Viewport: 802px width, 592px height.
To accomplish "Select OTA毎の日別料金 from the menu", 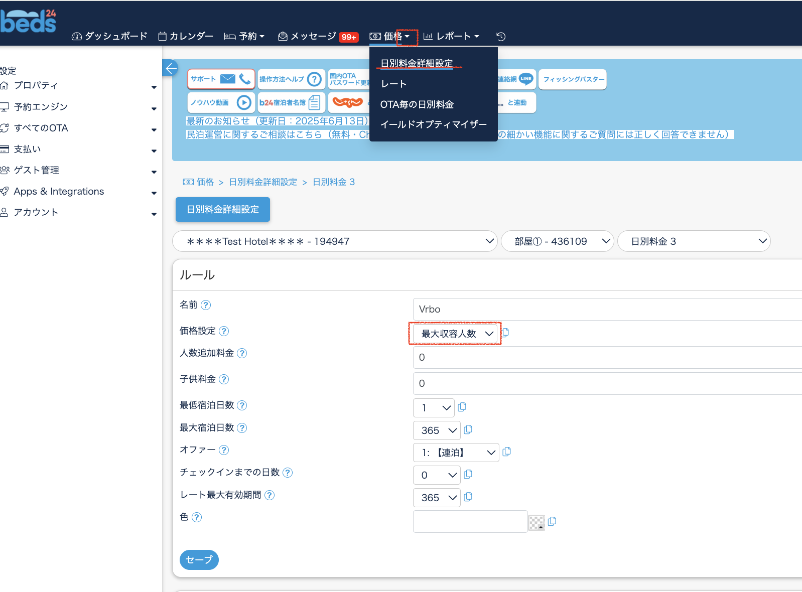I will click(x=417, y=104).
